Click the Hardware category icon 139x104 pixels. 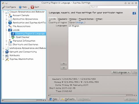[x=7, y=55]
